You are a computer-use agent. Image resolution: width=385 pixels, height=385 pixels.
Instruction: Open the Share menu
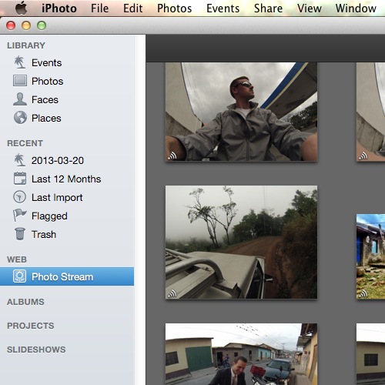[268, 8]
